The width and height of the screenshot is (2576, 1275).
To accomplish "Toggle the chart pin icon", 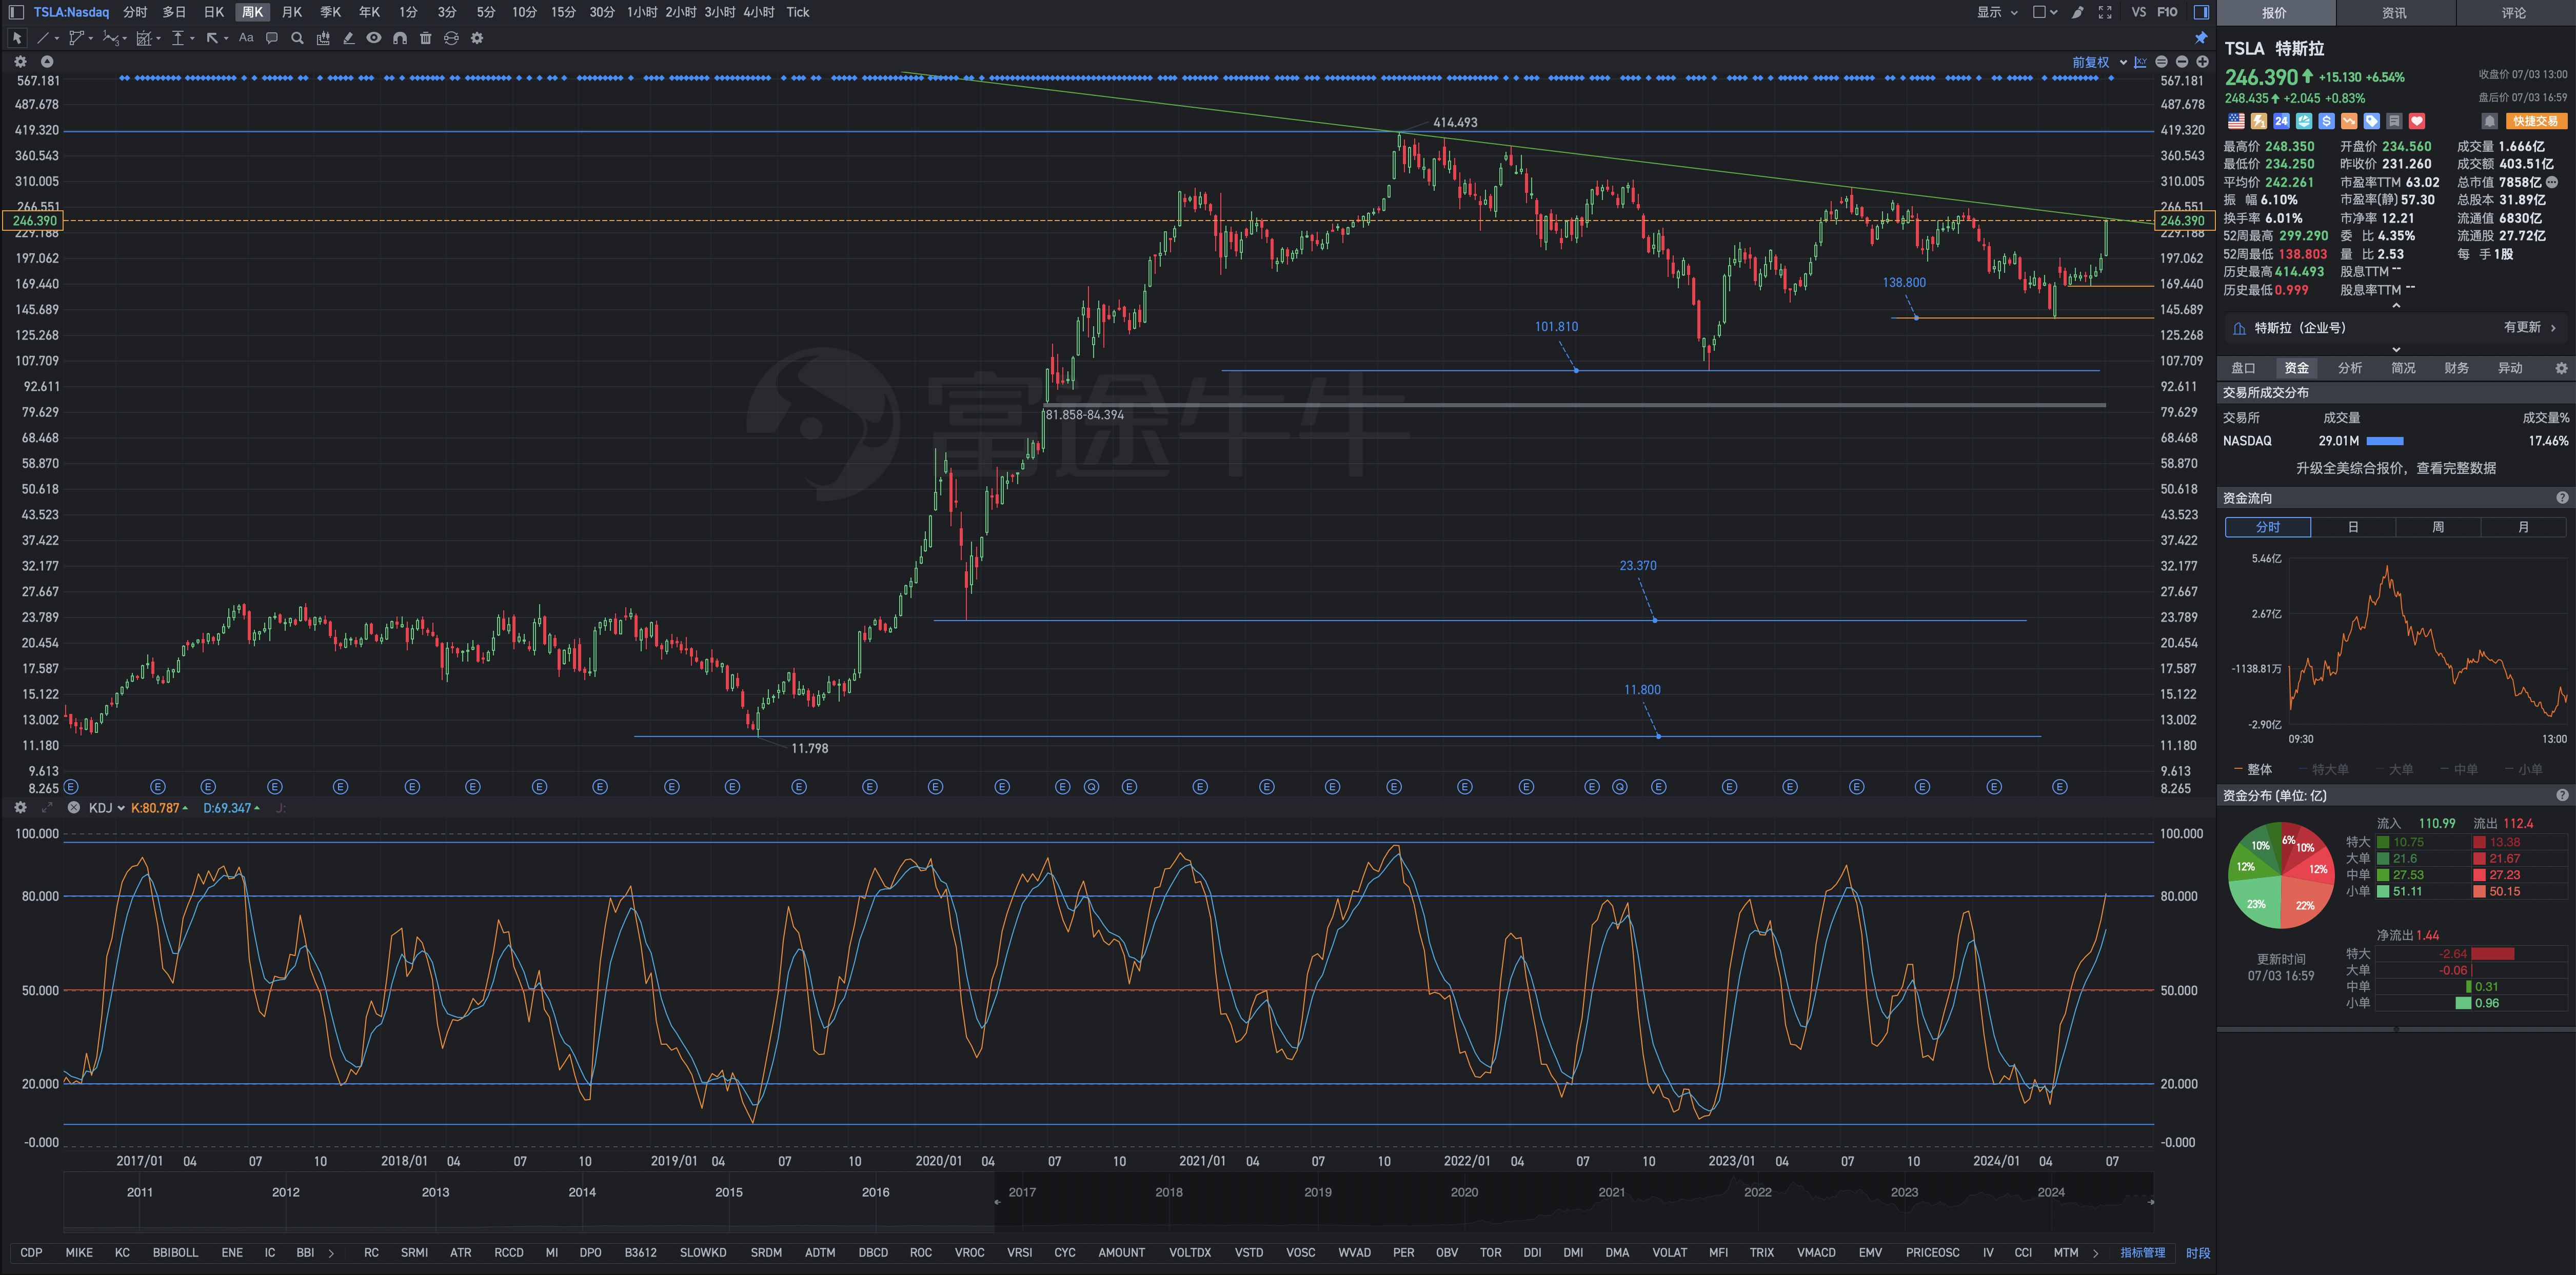I will pos(2201,38).
